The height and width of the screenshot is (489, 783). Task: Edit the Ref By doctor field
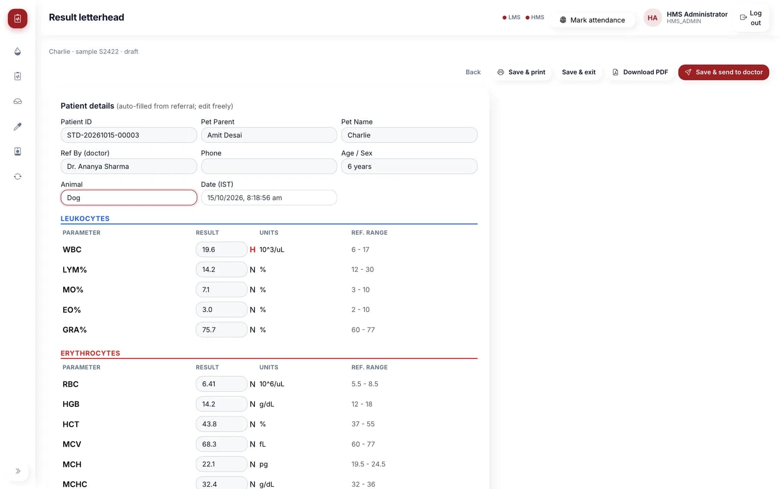pyautogui.click(x=129, y=166)
